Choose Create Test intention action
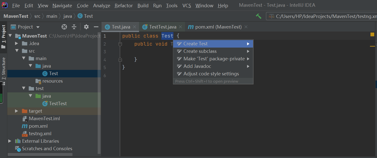The width and height of the screenshot is (377, 158). click(x=213, y=44)
